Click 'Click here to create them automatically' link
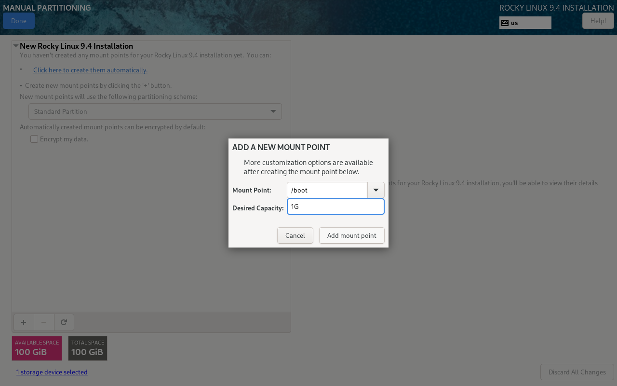 [x=90, y=70]
